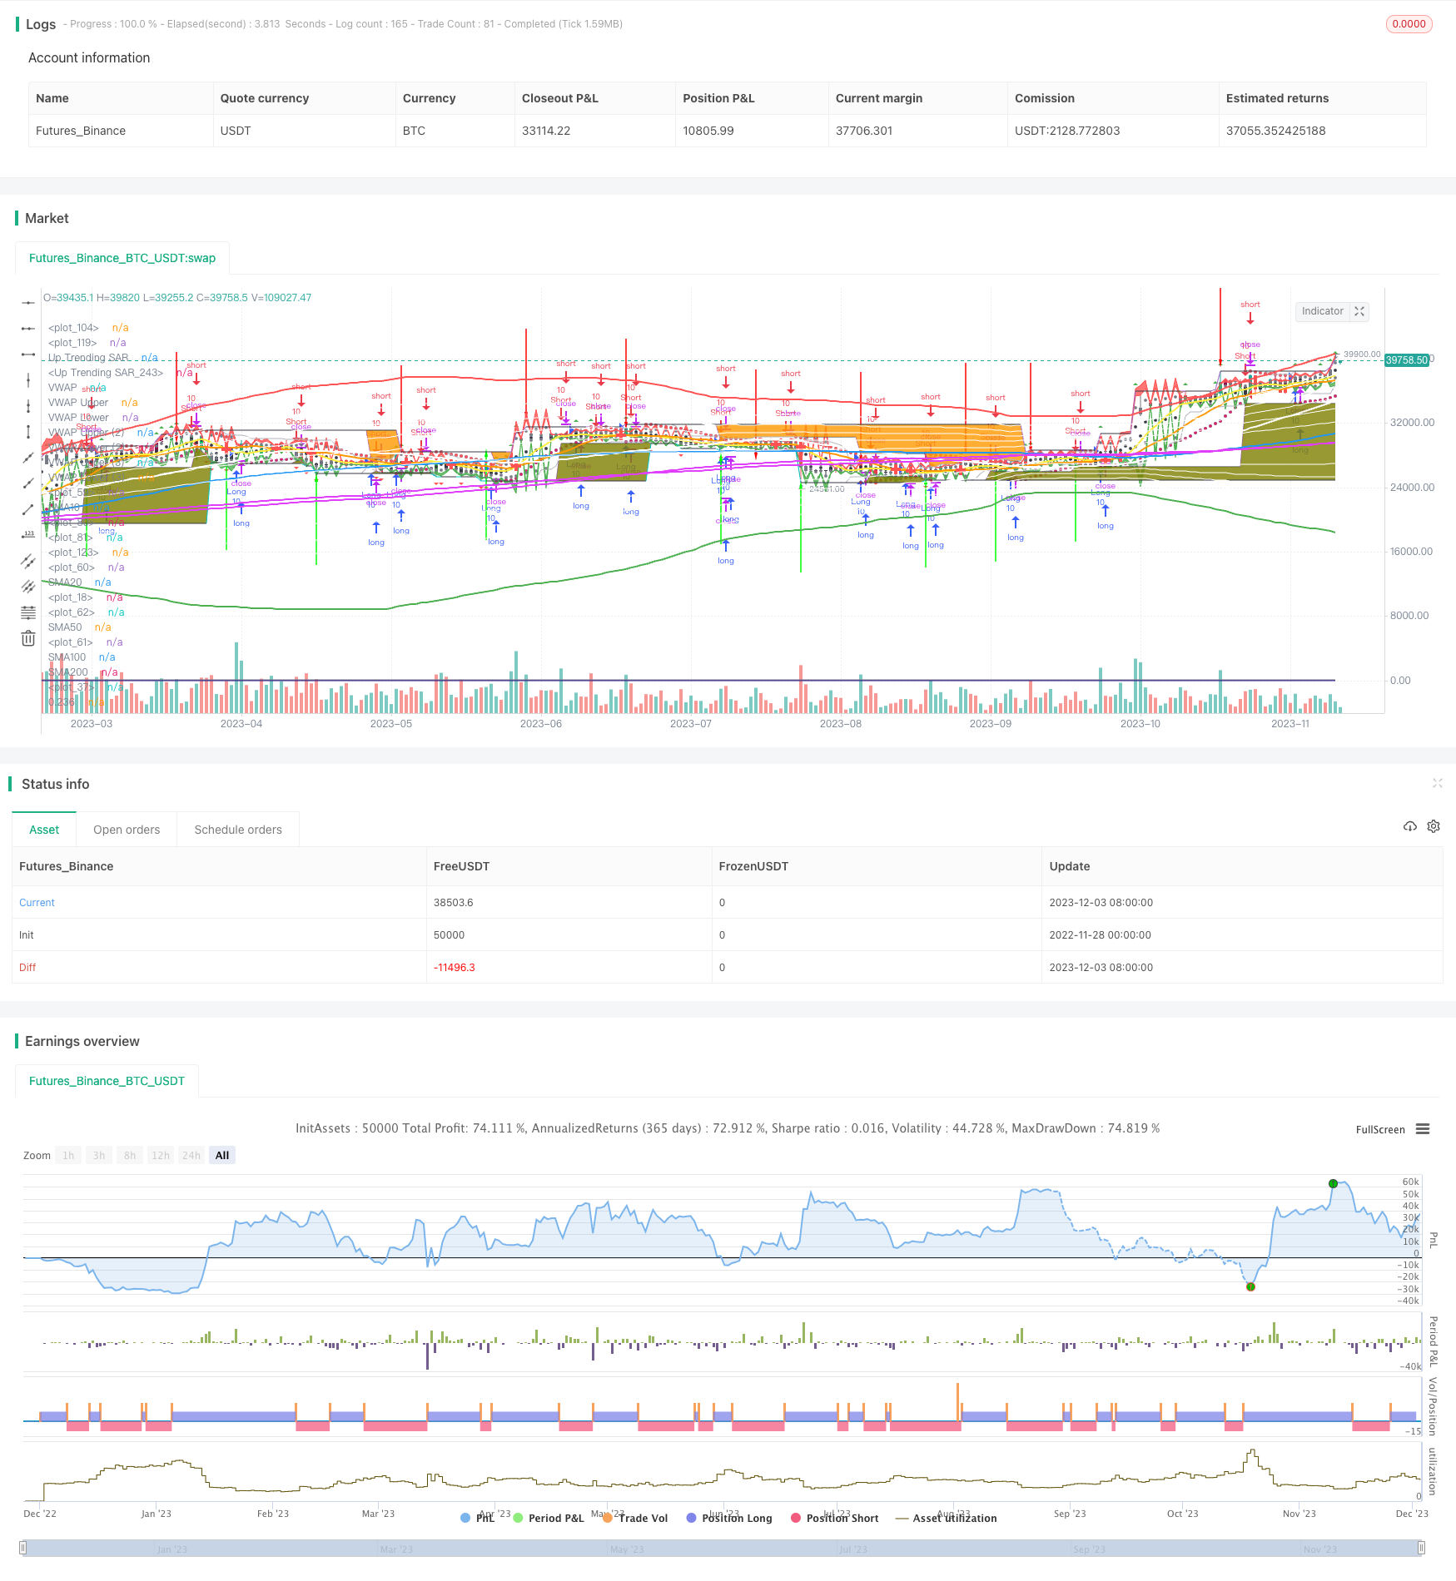The image size is (1456, 1581).
Task: Click the FullScreen button on earnings chart
Action: [1380, 1129]
